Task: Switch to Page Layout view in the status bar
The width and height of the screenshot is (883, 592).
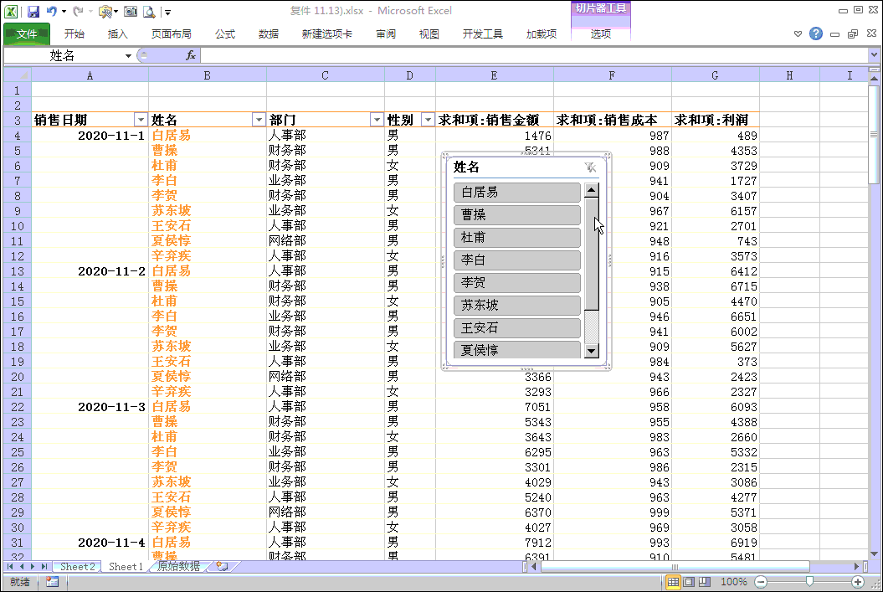Action: coord(689,582)
